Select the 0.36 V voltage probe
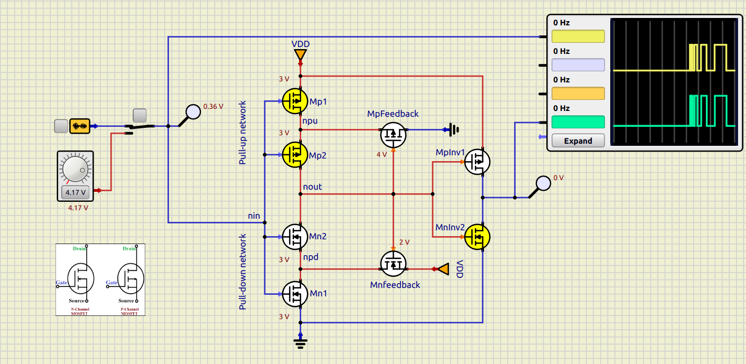 pos(193,111)
